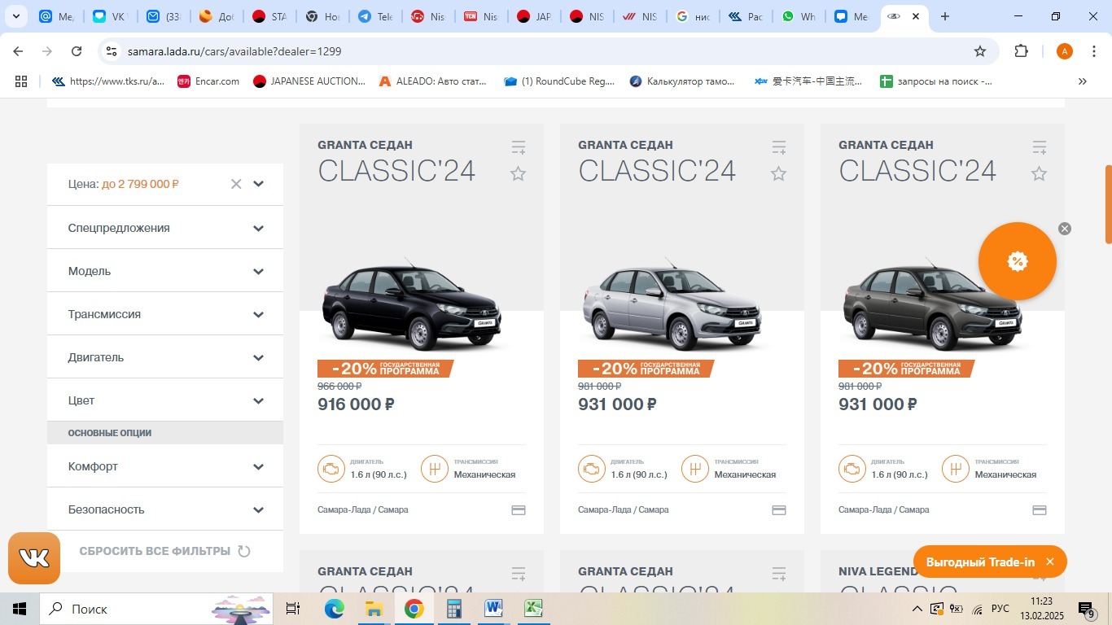Click the payment card icon on brown Granta card

coord(1040,510)
